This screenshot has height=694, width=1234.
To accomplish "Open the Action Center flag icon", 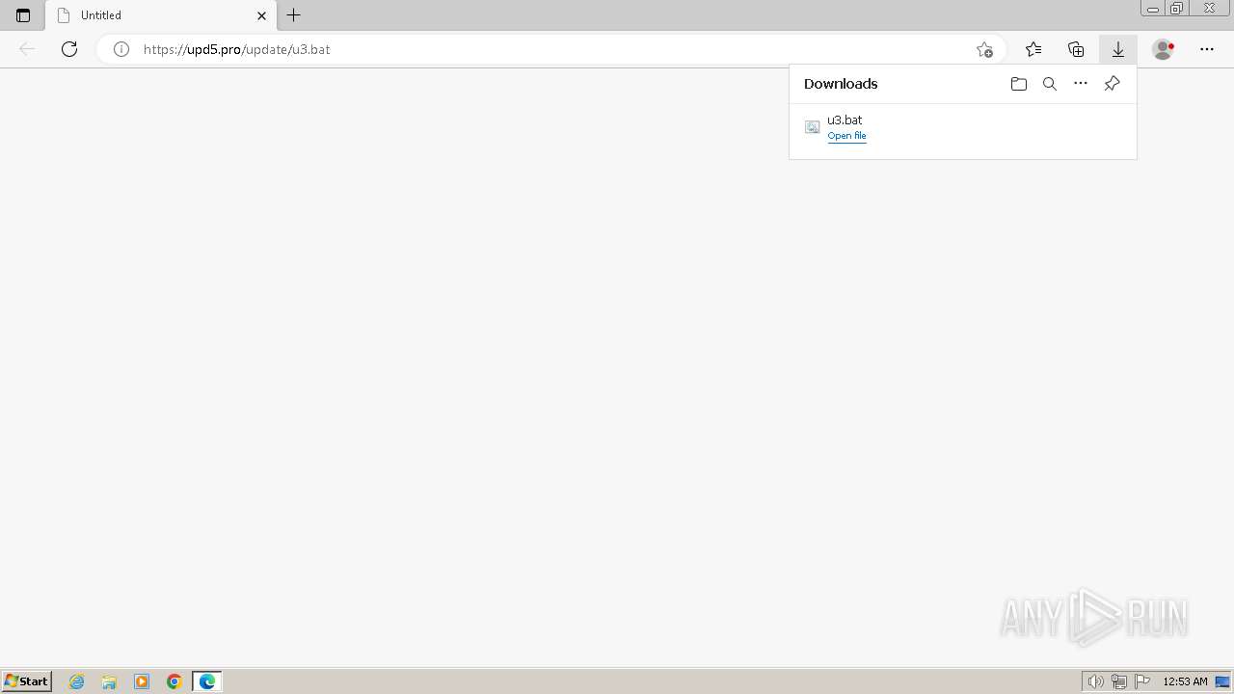I will pos(1142,681).
